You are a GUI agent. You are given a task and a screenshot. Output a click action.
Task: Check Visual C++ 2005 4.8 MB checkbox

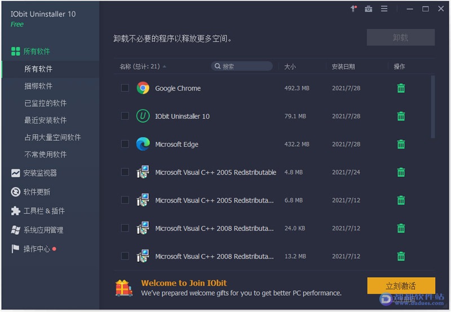pos(125,172)
